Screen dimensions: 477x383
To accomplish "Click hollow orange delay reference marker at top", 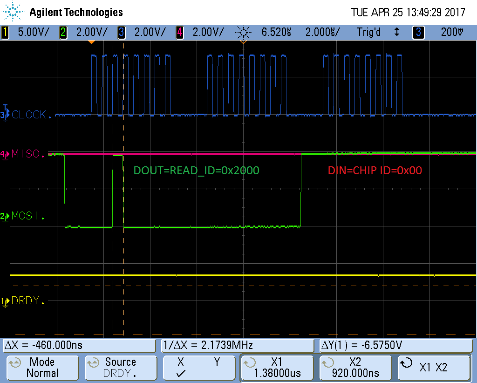I will point(243,42).
